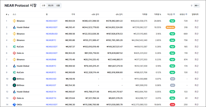Sort by 가격 column header
Viewport: 206px width, 107px height.
point(73,14)
